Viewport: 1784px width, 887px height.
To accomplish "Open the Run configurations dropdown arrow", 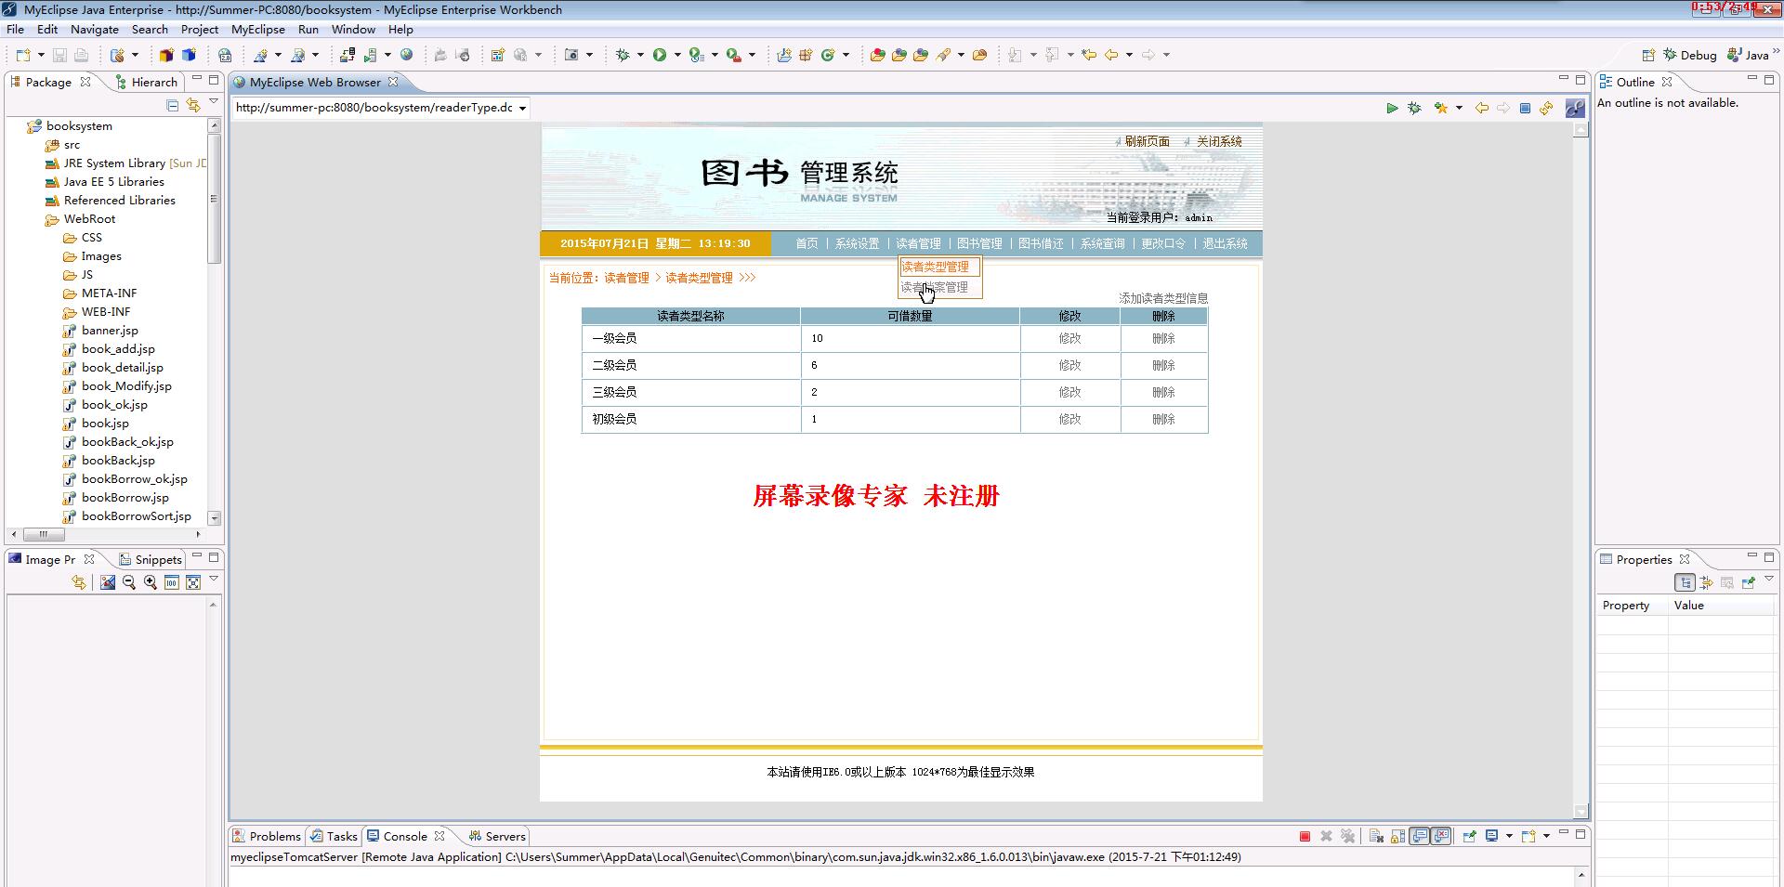I will [677, 55].
